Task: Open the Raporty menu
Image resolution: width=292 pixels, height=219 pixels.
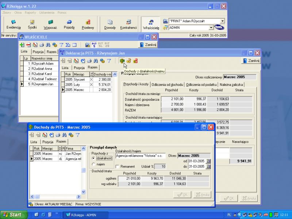Action: 30,13
